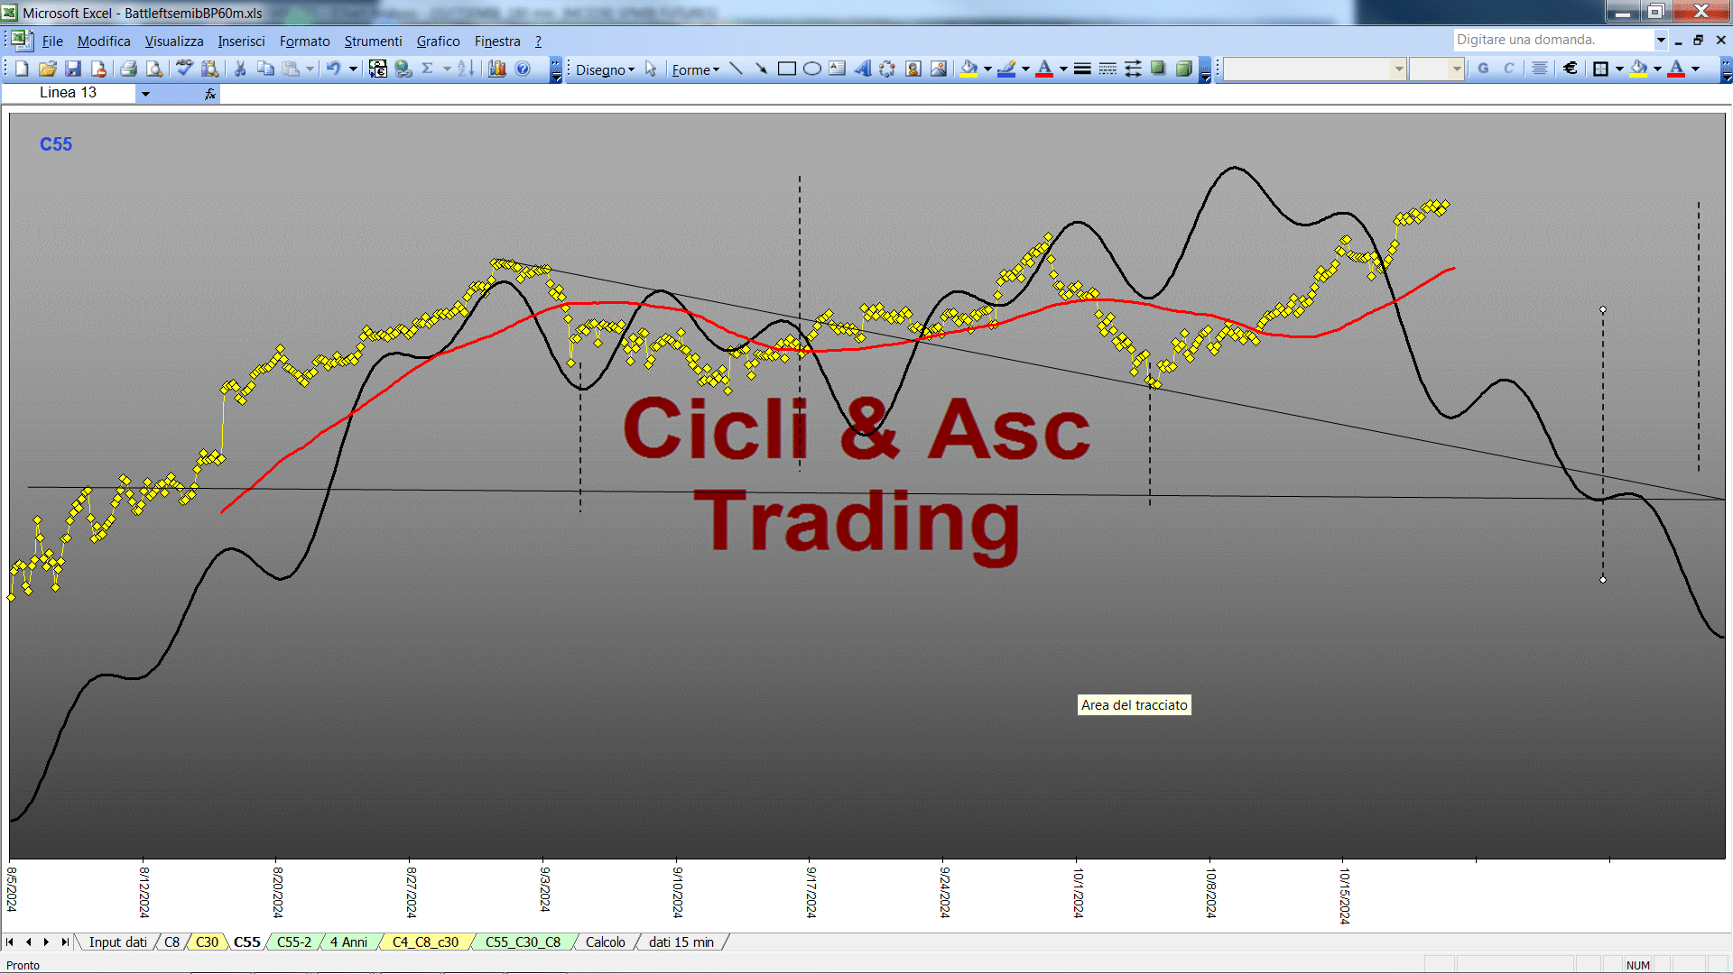Pick the drawing Fill Color yellow swatch
Viewport: 1733px width, 974px height.
coord(968,69)
